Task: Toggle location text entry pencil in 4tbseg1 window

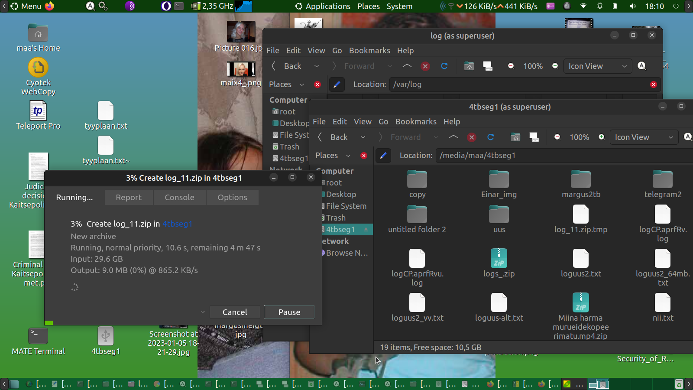Action: coord(383,156)
